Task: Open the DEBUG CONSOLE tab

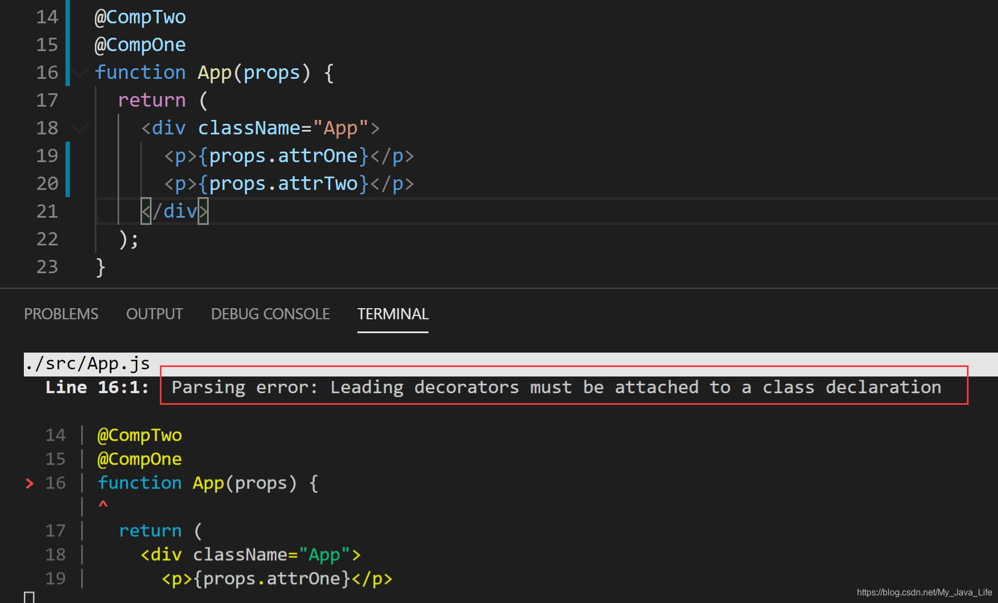Action: pyautogui.click(x=270, y=314)
